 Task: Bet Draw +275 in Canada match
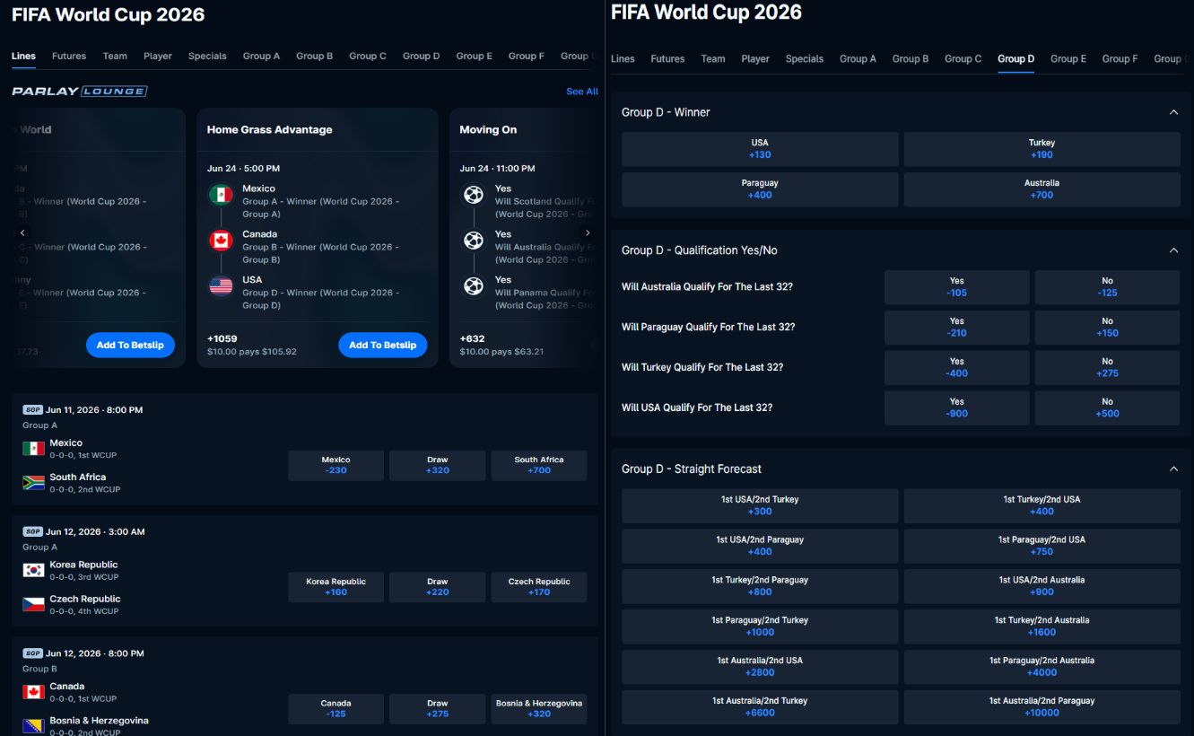pyautogui.click(x=438, y=709)
